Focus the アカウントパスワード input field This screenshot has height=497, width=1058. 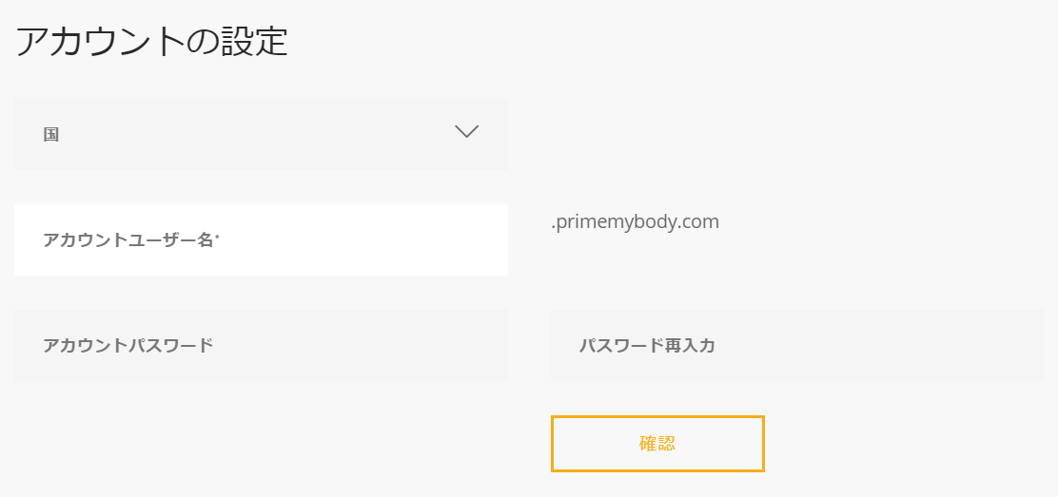tap(261, 345)
